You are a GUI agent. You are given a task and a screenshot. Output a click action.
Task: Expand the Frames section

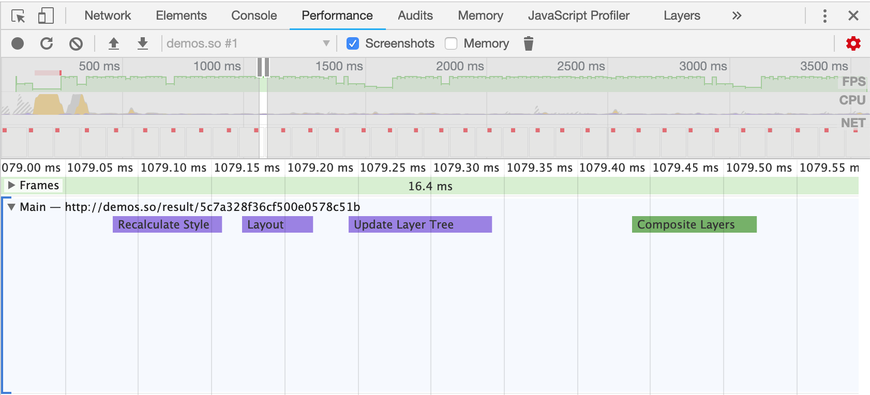[x=11, y=185]
